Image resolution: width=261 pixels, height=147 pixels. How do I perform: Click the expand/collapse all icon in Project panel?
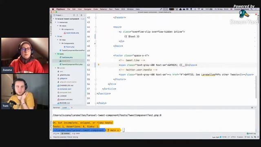click(77, 15)
